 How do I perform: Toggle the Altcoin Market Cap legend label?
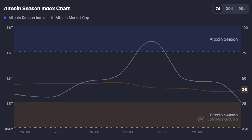72,18
